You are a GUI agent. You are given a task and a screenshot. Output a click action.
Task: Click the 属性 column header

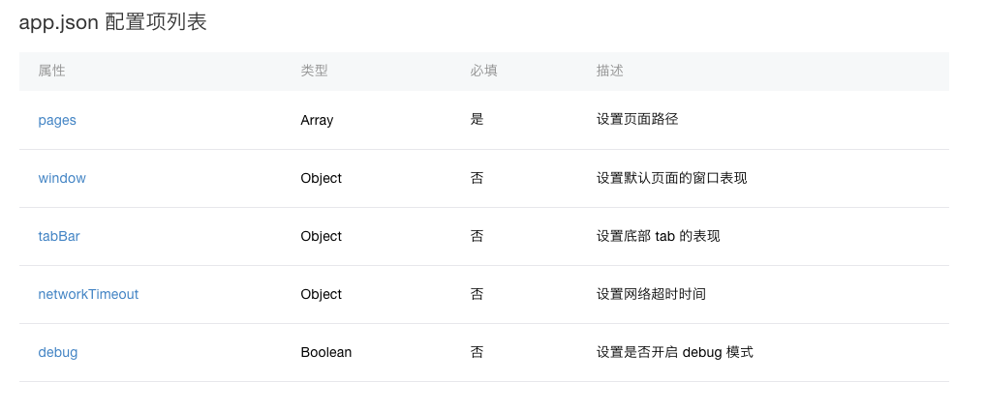(51, 71)
